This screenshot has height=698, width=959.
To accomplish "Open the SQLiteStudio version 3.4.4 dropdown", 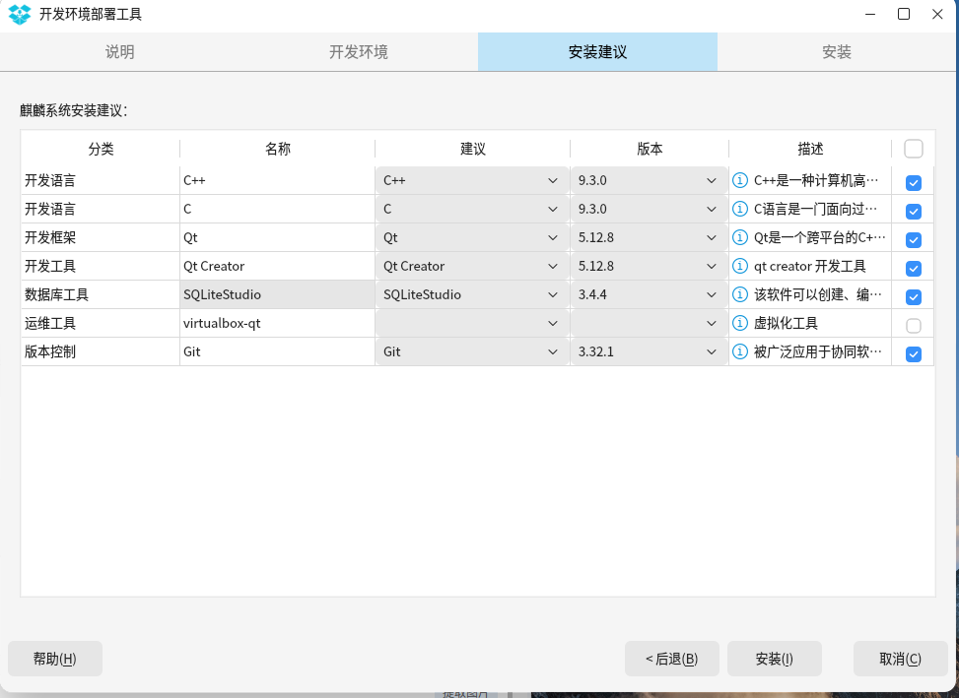I will [649, 294].
